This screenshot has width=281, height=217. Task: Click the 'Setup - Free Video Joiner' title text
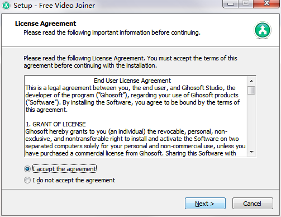point(54,6)
